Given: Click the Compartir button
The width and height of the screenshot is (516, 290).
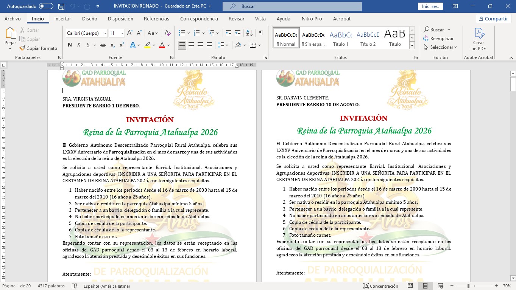Looking at the screenshot, I should (x=494, y=19).
